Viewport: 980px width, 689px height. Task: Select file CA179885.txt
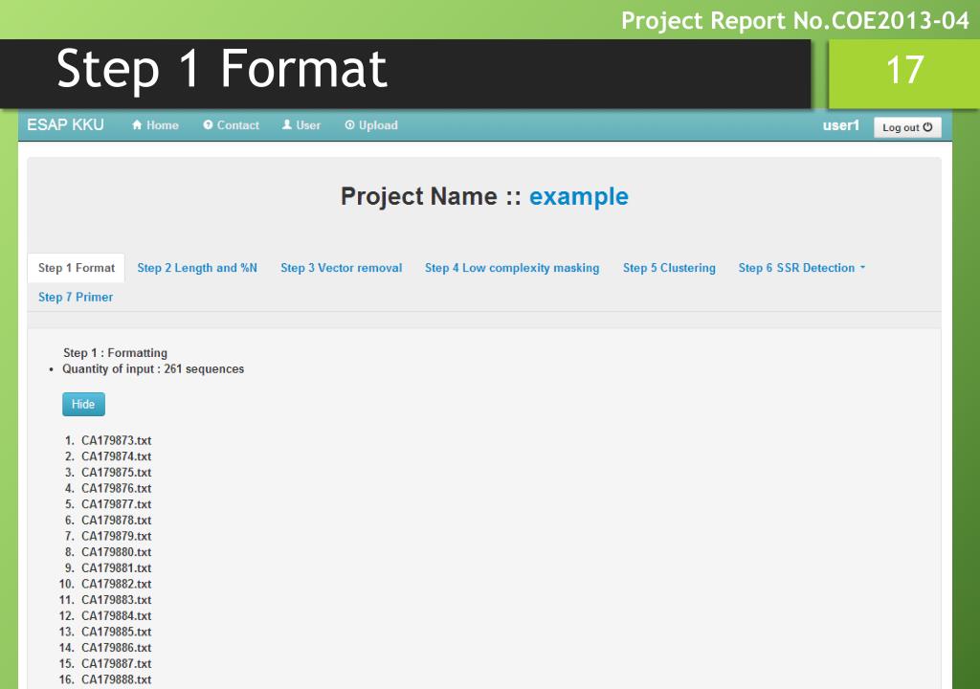(x=116, y=632)
